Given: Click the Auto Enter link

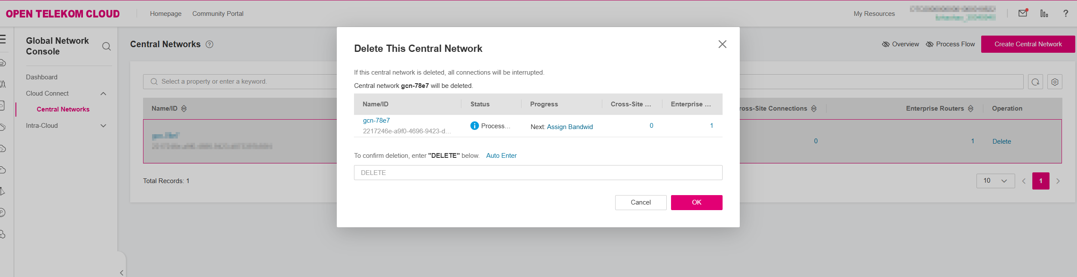Looking at the screenshot, I should [501, 156].
